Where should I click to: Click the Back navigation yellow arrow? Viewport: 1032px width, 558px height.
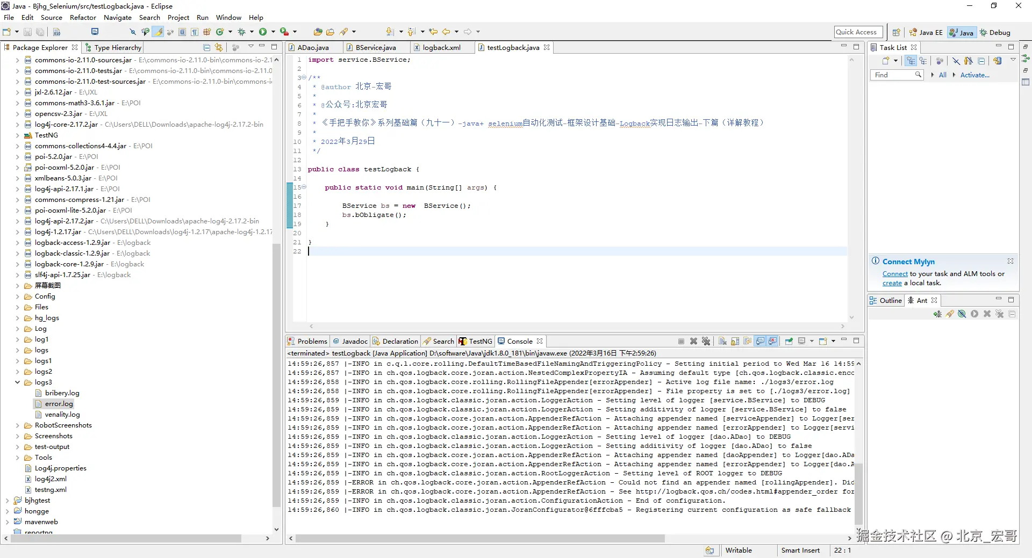446,32
